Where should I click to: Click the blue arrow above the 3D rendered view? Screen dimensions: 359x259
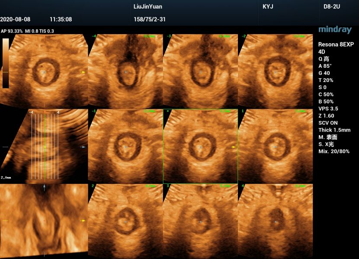click(44, 187)
